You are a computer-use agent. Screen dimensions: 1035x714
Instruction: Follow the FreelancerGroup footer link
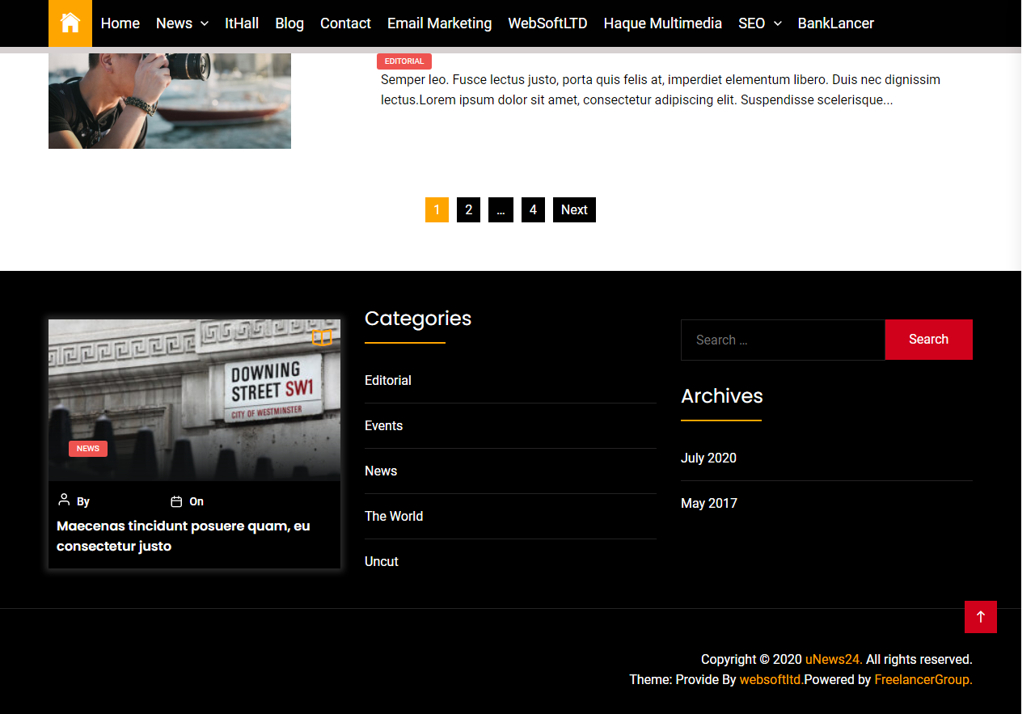tap(921, 679)
